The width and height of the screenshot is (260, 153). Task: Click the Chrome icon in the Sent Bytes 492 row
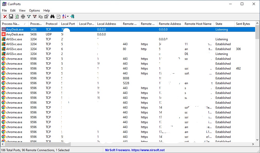pos(4,69)
